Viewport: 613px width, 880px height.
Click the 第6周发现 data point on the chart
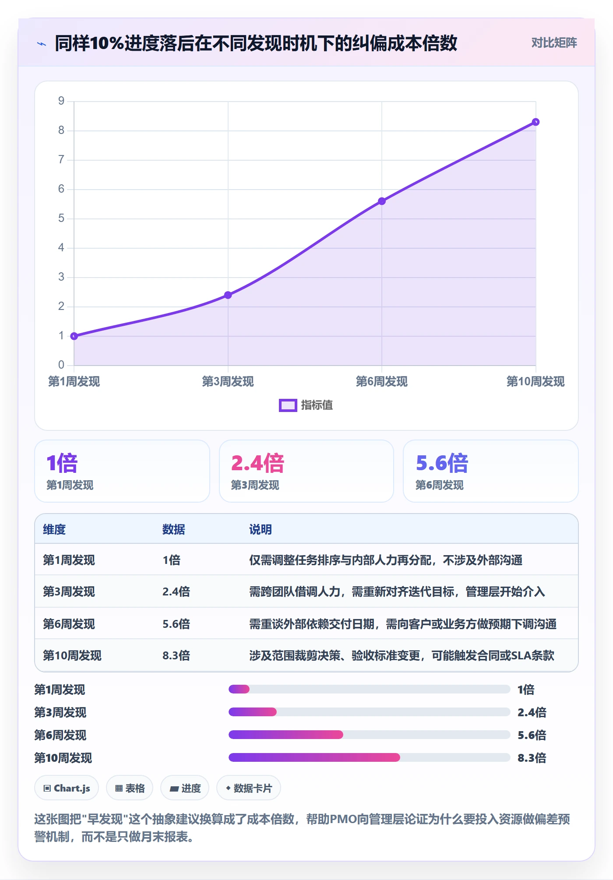tap(382, 201)
